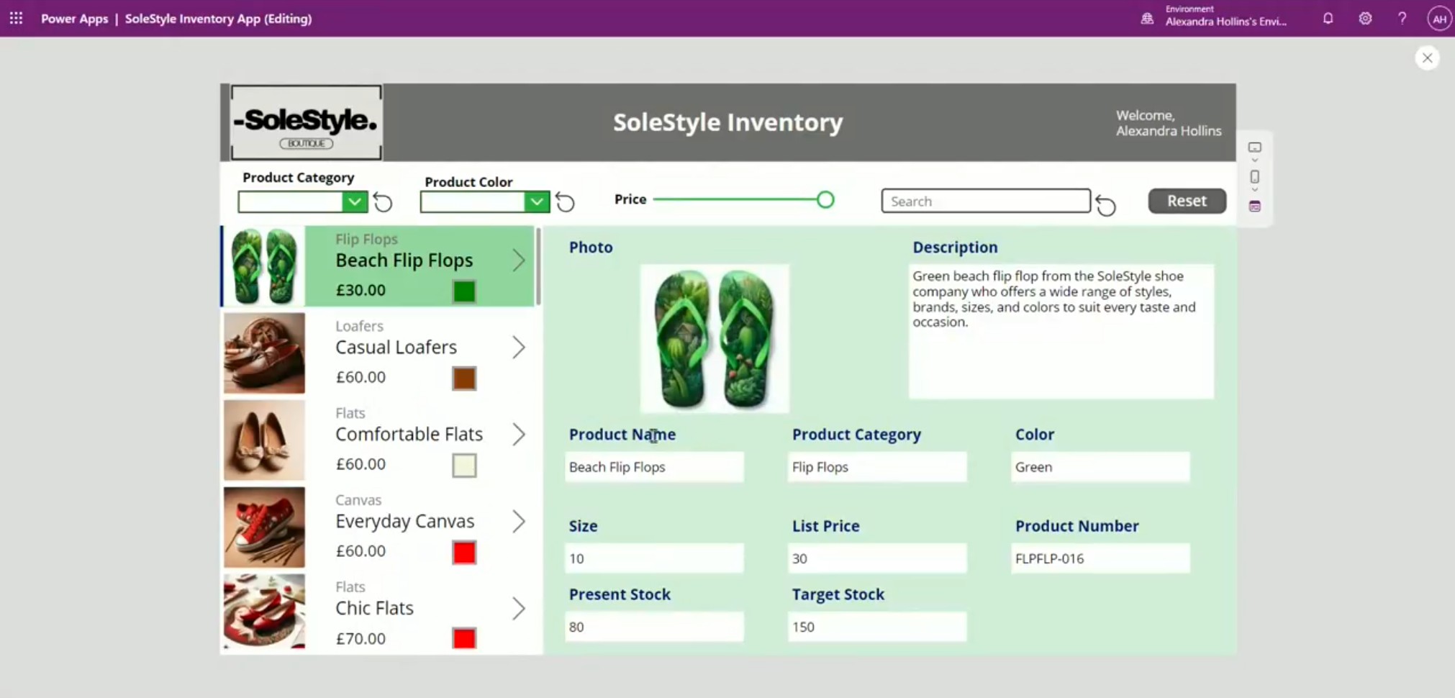Viewport: 1455px width, 698px height.
Task: Click the SoleStyle Inventory App (Editing) title
Action: pos(217,19)
